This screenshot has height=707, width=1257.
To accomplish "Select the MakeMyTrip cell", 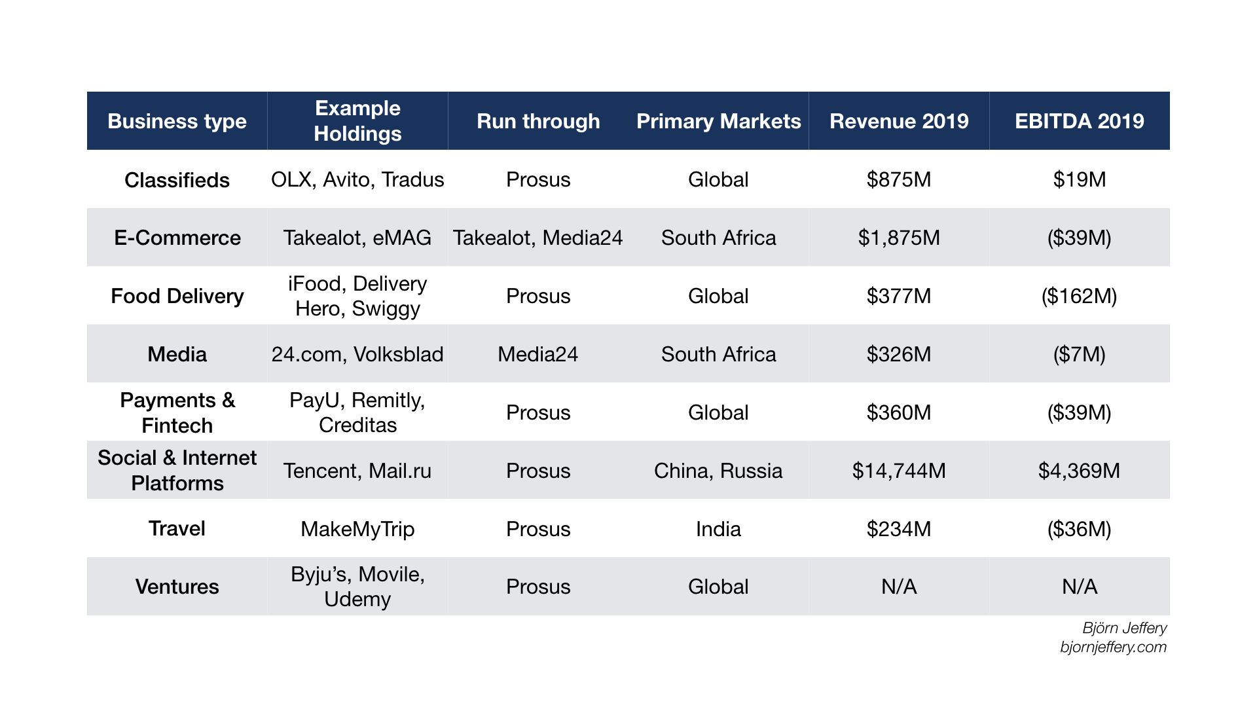I will pyautogui.click(x=357, y=529).
